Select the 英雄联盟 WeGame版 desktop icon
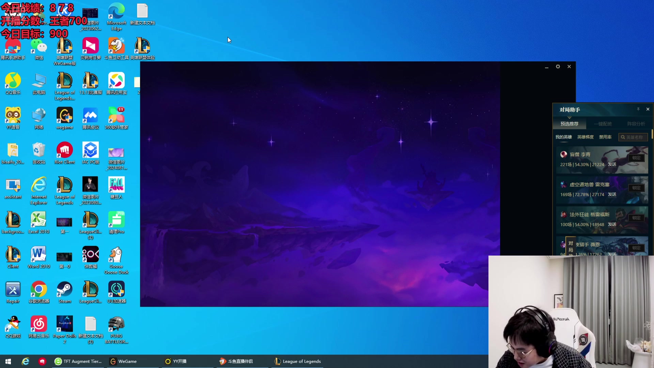The width and height of the screenshot is (654, 368). coord(64,51)
